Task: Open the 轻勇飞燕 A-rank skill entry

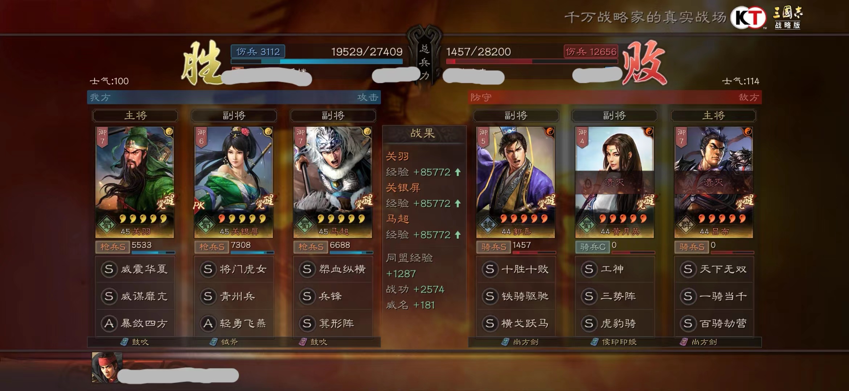Action: 234,323
